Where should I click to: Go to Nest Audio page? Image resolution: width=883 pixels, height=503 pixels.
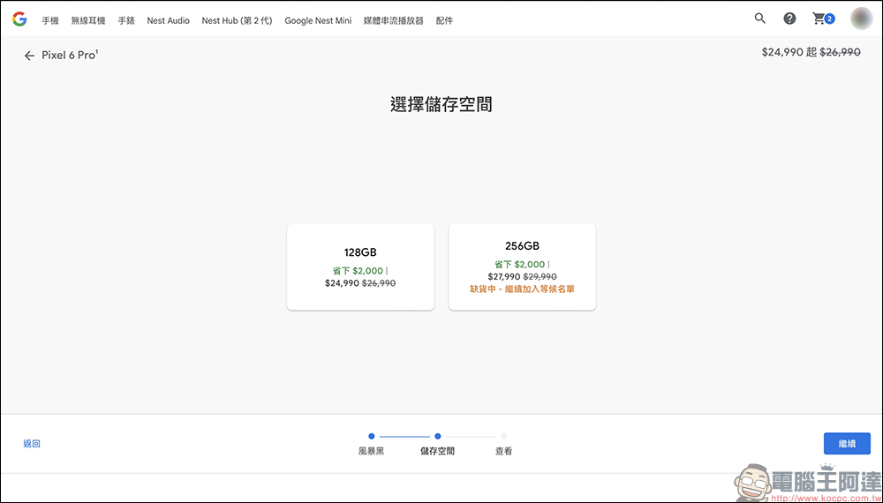pyautogui.click(x=168, y=20)
